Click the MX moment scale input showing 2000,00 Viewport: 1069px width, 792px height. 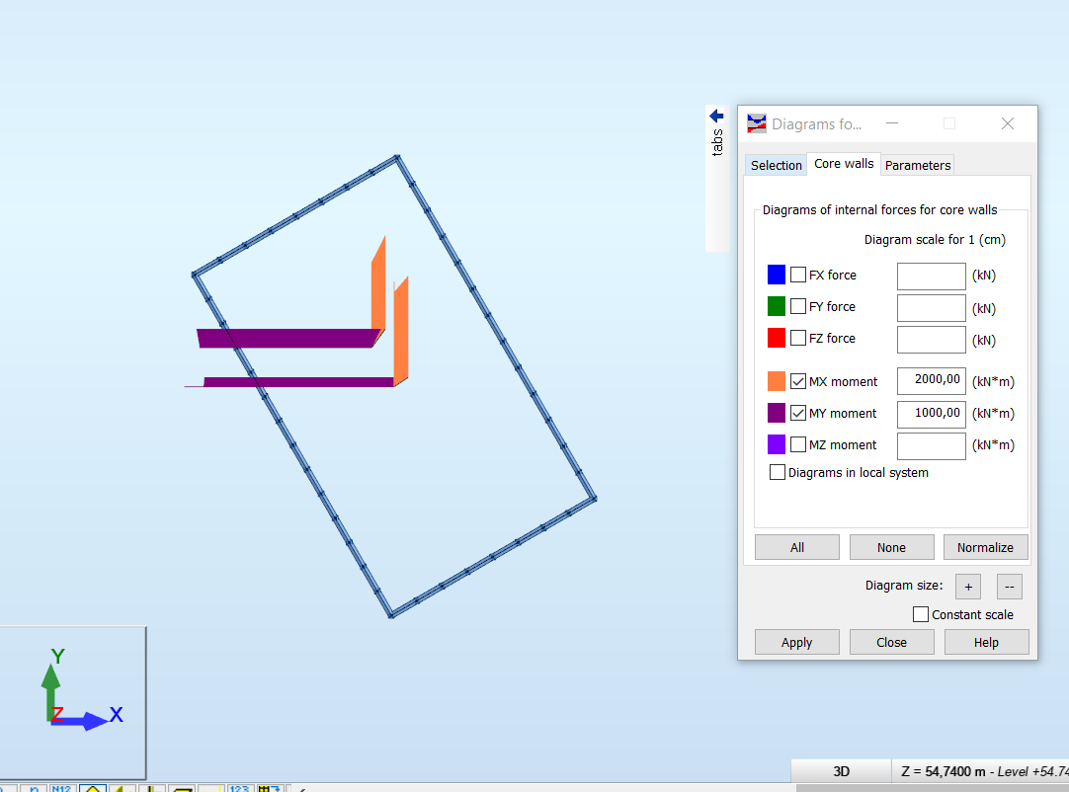coord(931,380)
